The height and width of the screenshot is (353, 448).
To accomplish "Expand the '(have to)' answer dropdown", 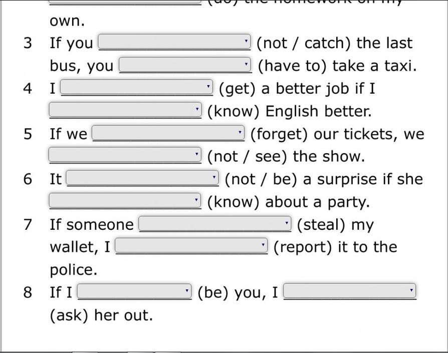I will [x=185, y=65].
